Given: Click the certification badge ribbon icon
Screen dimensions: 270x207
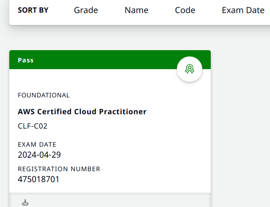Looking at the screenshot, I should tap(190, 69).
